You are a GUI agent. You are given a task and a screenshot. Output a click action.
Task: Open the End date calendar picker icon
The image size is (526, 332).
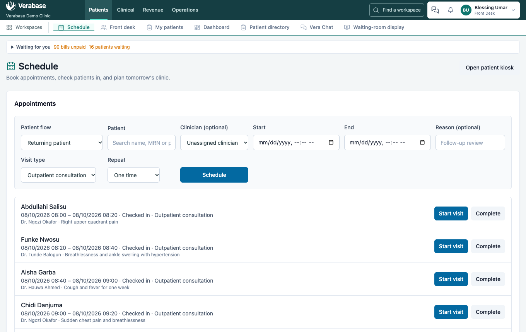pyautogui.click(x=422, y=142)
